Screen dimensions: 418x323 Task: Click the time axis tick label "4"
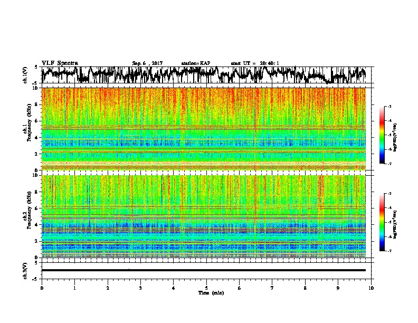(174, 288)
